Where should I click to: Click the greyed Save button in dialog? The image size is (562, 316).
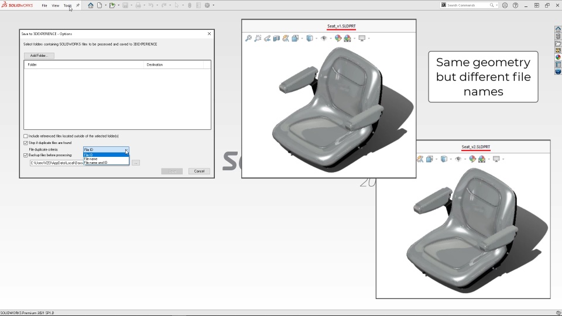tap(172, 171)
